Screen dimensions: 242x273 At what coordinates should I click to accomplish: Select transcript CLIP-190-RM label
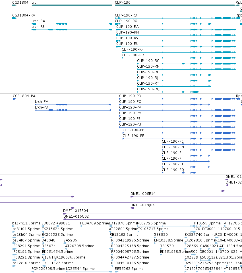pyautogui.click(x=127, y=32)
